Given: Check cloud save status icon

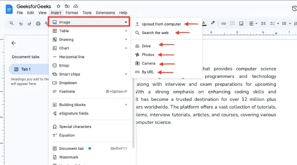Looking at the screenshot, I should tap(76, 6).
